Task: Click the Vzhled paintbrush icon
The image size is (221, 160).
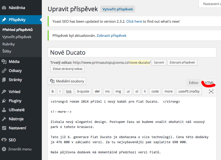Action: tap(4, 92)
